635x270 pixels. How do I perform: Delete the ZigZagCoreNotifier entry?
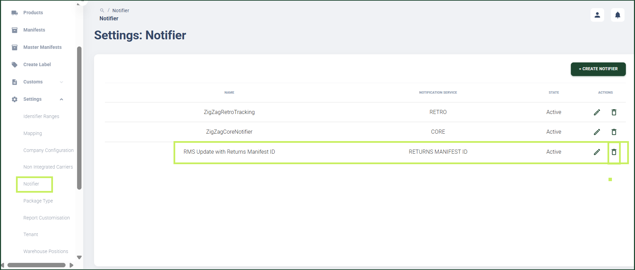pyautogui.click(x=614, y=132)
